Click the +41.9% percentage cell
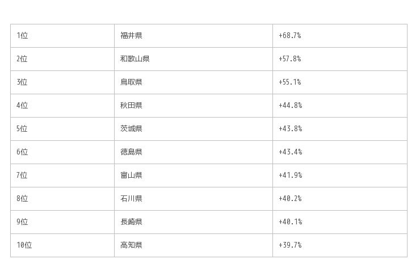Viewport: 420px width, 280px height. click(290, 175)
